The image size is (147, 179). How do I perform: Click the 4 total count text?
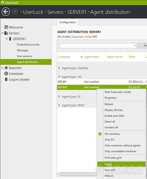coord(66,37)
